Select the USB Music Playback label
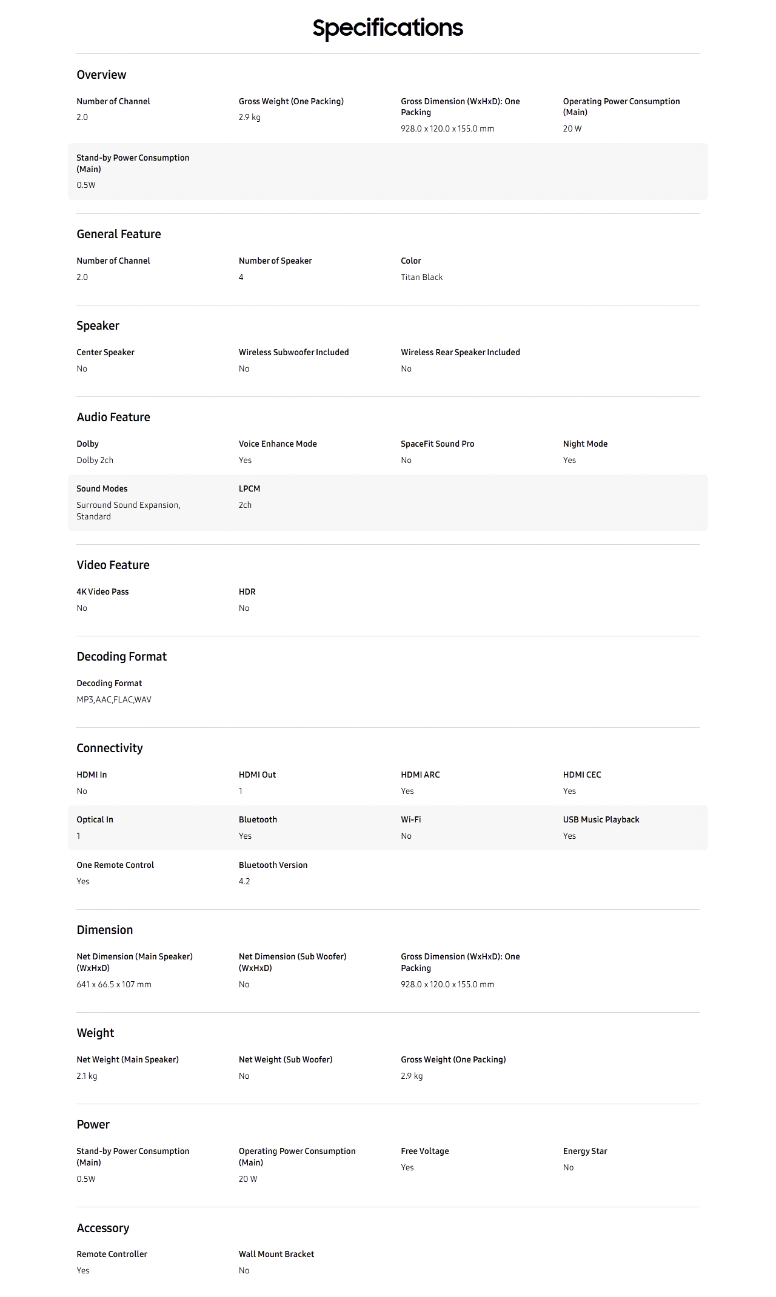This screenshot has width=776, height=1297. 601,819
